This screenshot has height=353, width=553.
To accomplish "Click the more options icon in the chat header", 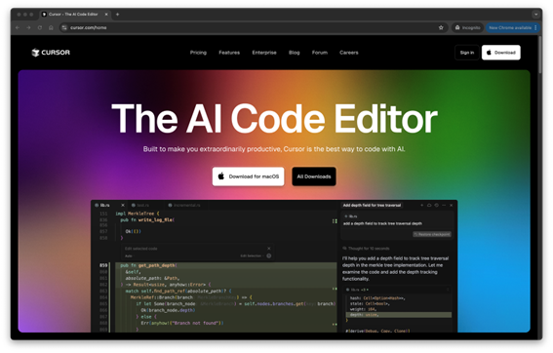I will (x=444, y=205).
